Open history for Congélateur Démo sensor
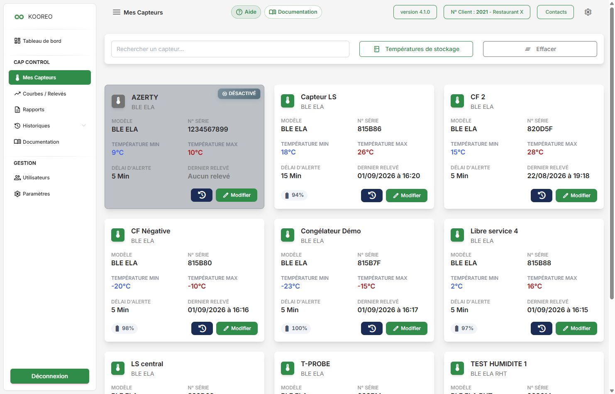This screenshot has height=394, width=615. tap(372, 328)
